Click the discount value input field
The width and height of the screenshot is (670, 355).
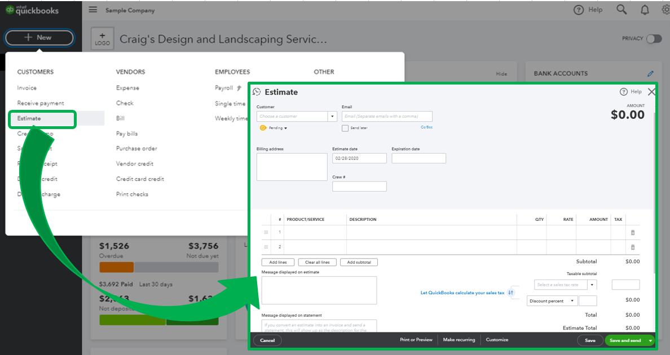click(x=588, y=301)
